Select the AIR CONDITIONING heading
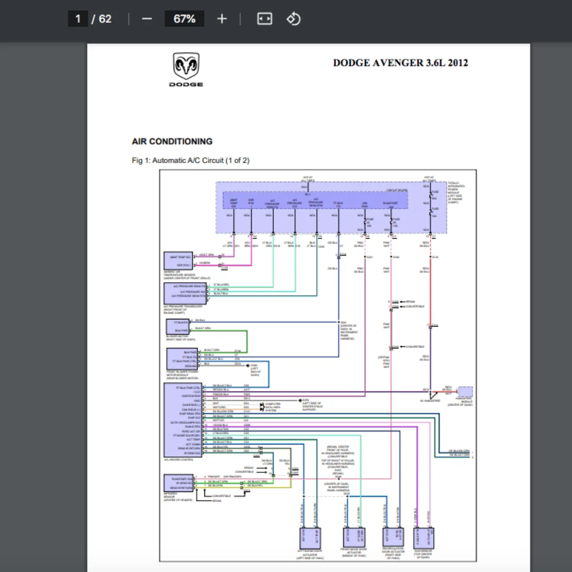The height and width of the screenshot is (572, 572). (172, 141)
